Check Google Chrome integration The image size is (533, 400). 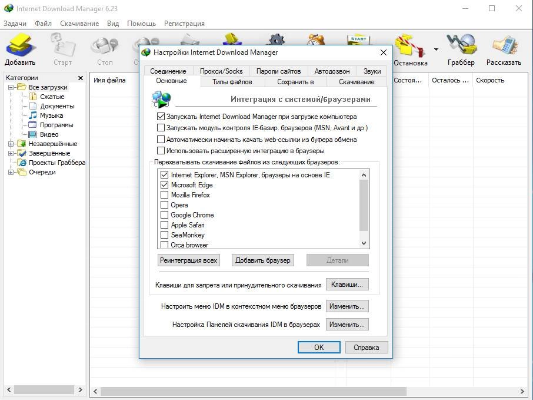[165, 215]
